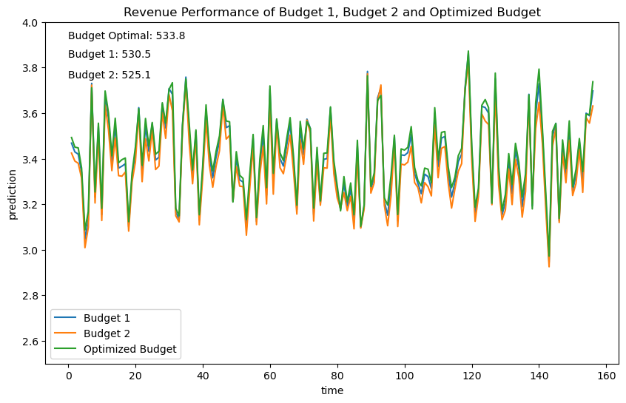Viewport: 626px width, 403px height.
Task: Click the x-axis tick label 160
Action: pyautogui.click(x=607, y=376)
